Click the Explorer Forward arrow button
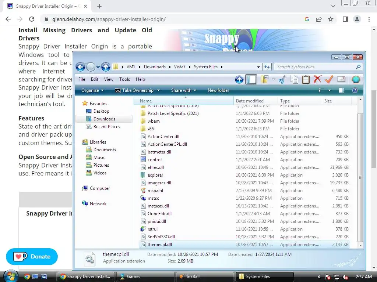The image size is (377, 282). [91, 67]
